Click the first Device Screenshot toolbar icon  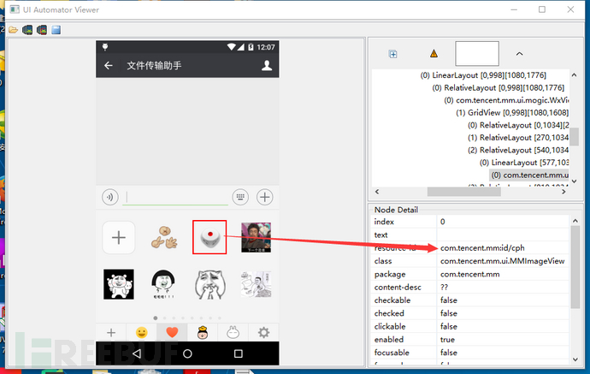tap(27, 30)
